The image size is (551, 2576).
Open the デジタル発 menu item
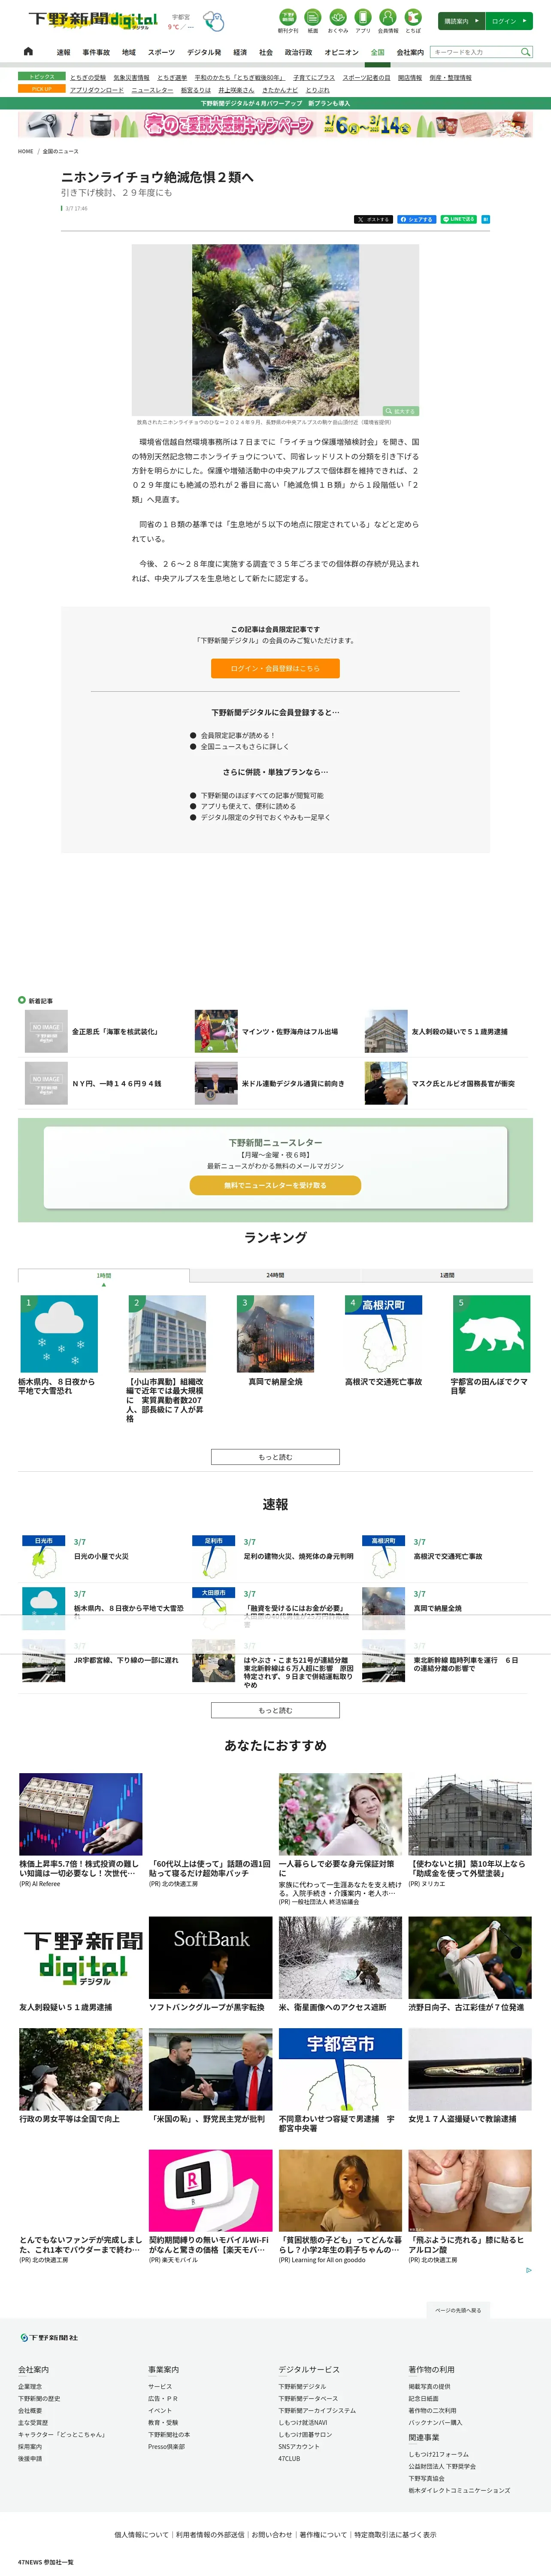[x=204, y=52]
